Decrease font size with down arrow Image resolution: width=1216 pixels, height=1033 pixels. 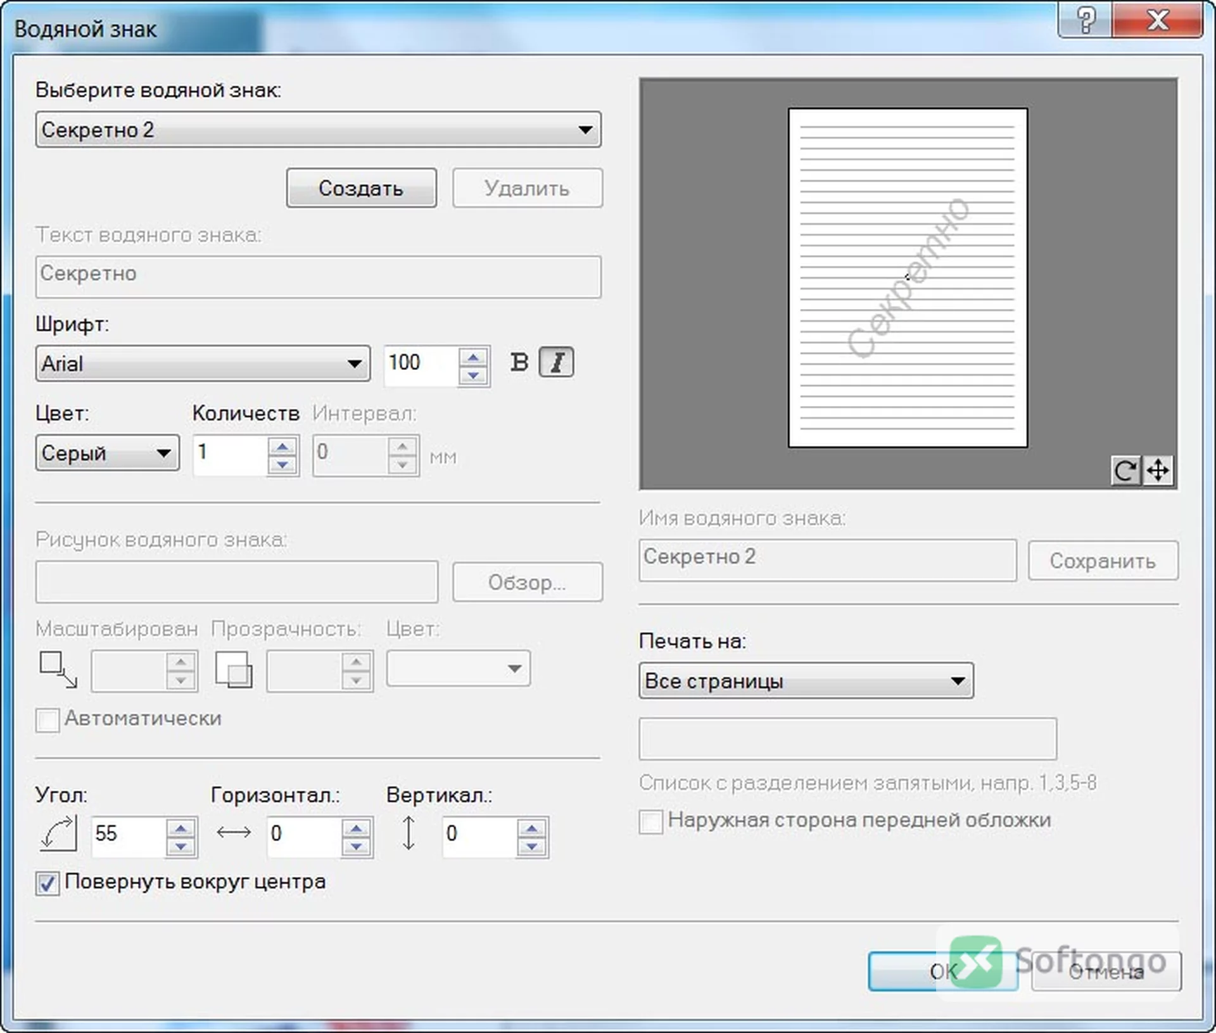(x=473, y=376)
